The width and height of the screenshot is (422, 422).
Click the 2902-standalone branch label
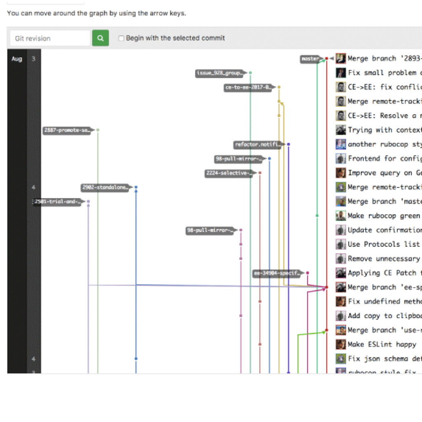point(105,188)
